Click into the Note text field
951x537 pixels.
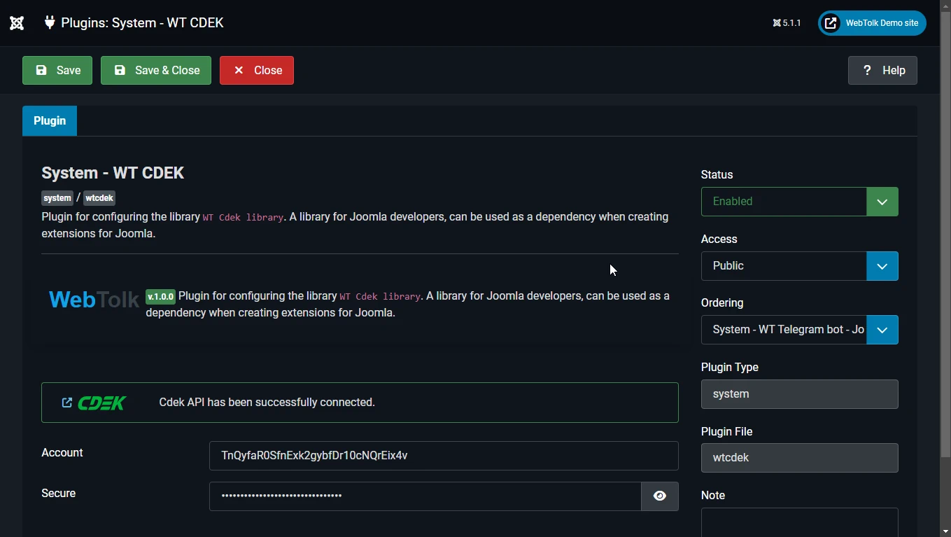click(799, 522)
